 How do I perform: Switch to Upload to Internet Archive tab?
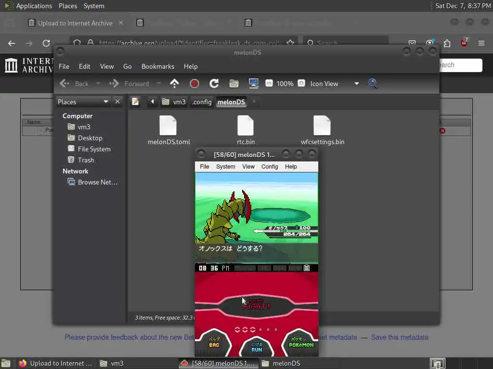click(x=75, y=23)
